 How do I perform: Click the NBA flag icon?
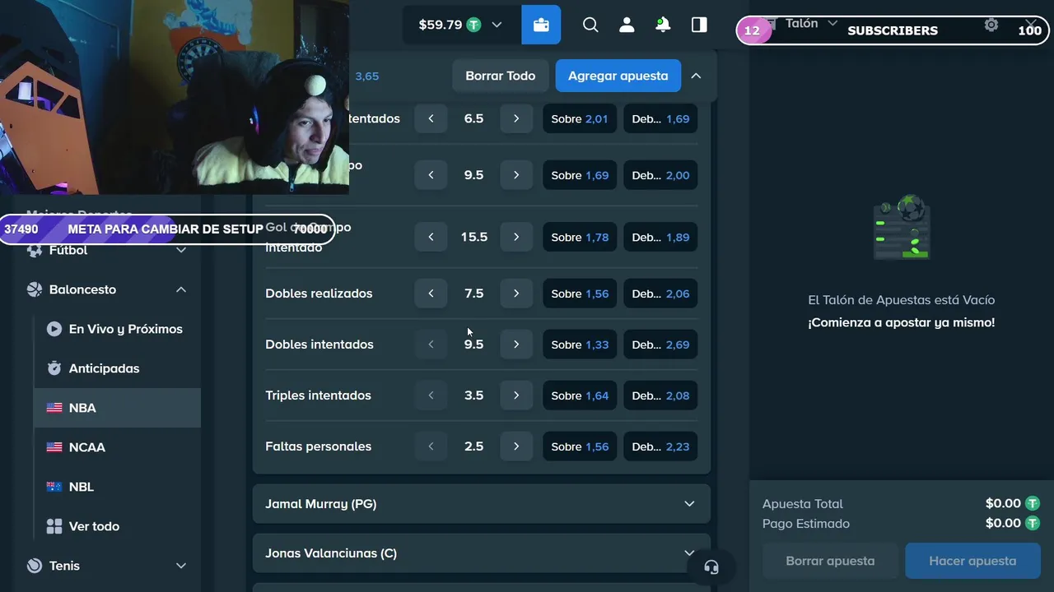(x=54, y=408)
